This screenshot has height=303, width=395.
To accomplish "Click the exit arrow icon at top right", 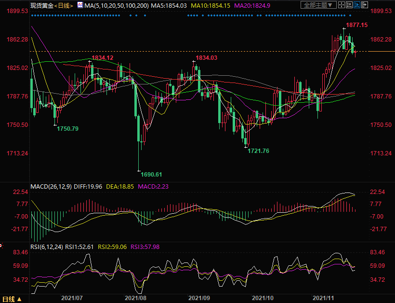I will pyautogui.click(x=365, y=5).
